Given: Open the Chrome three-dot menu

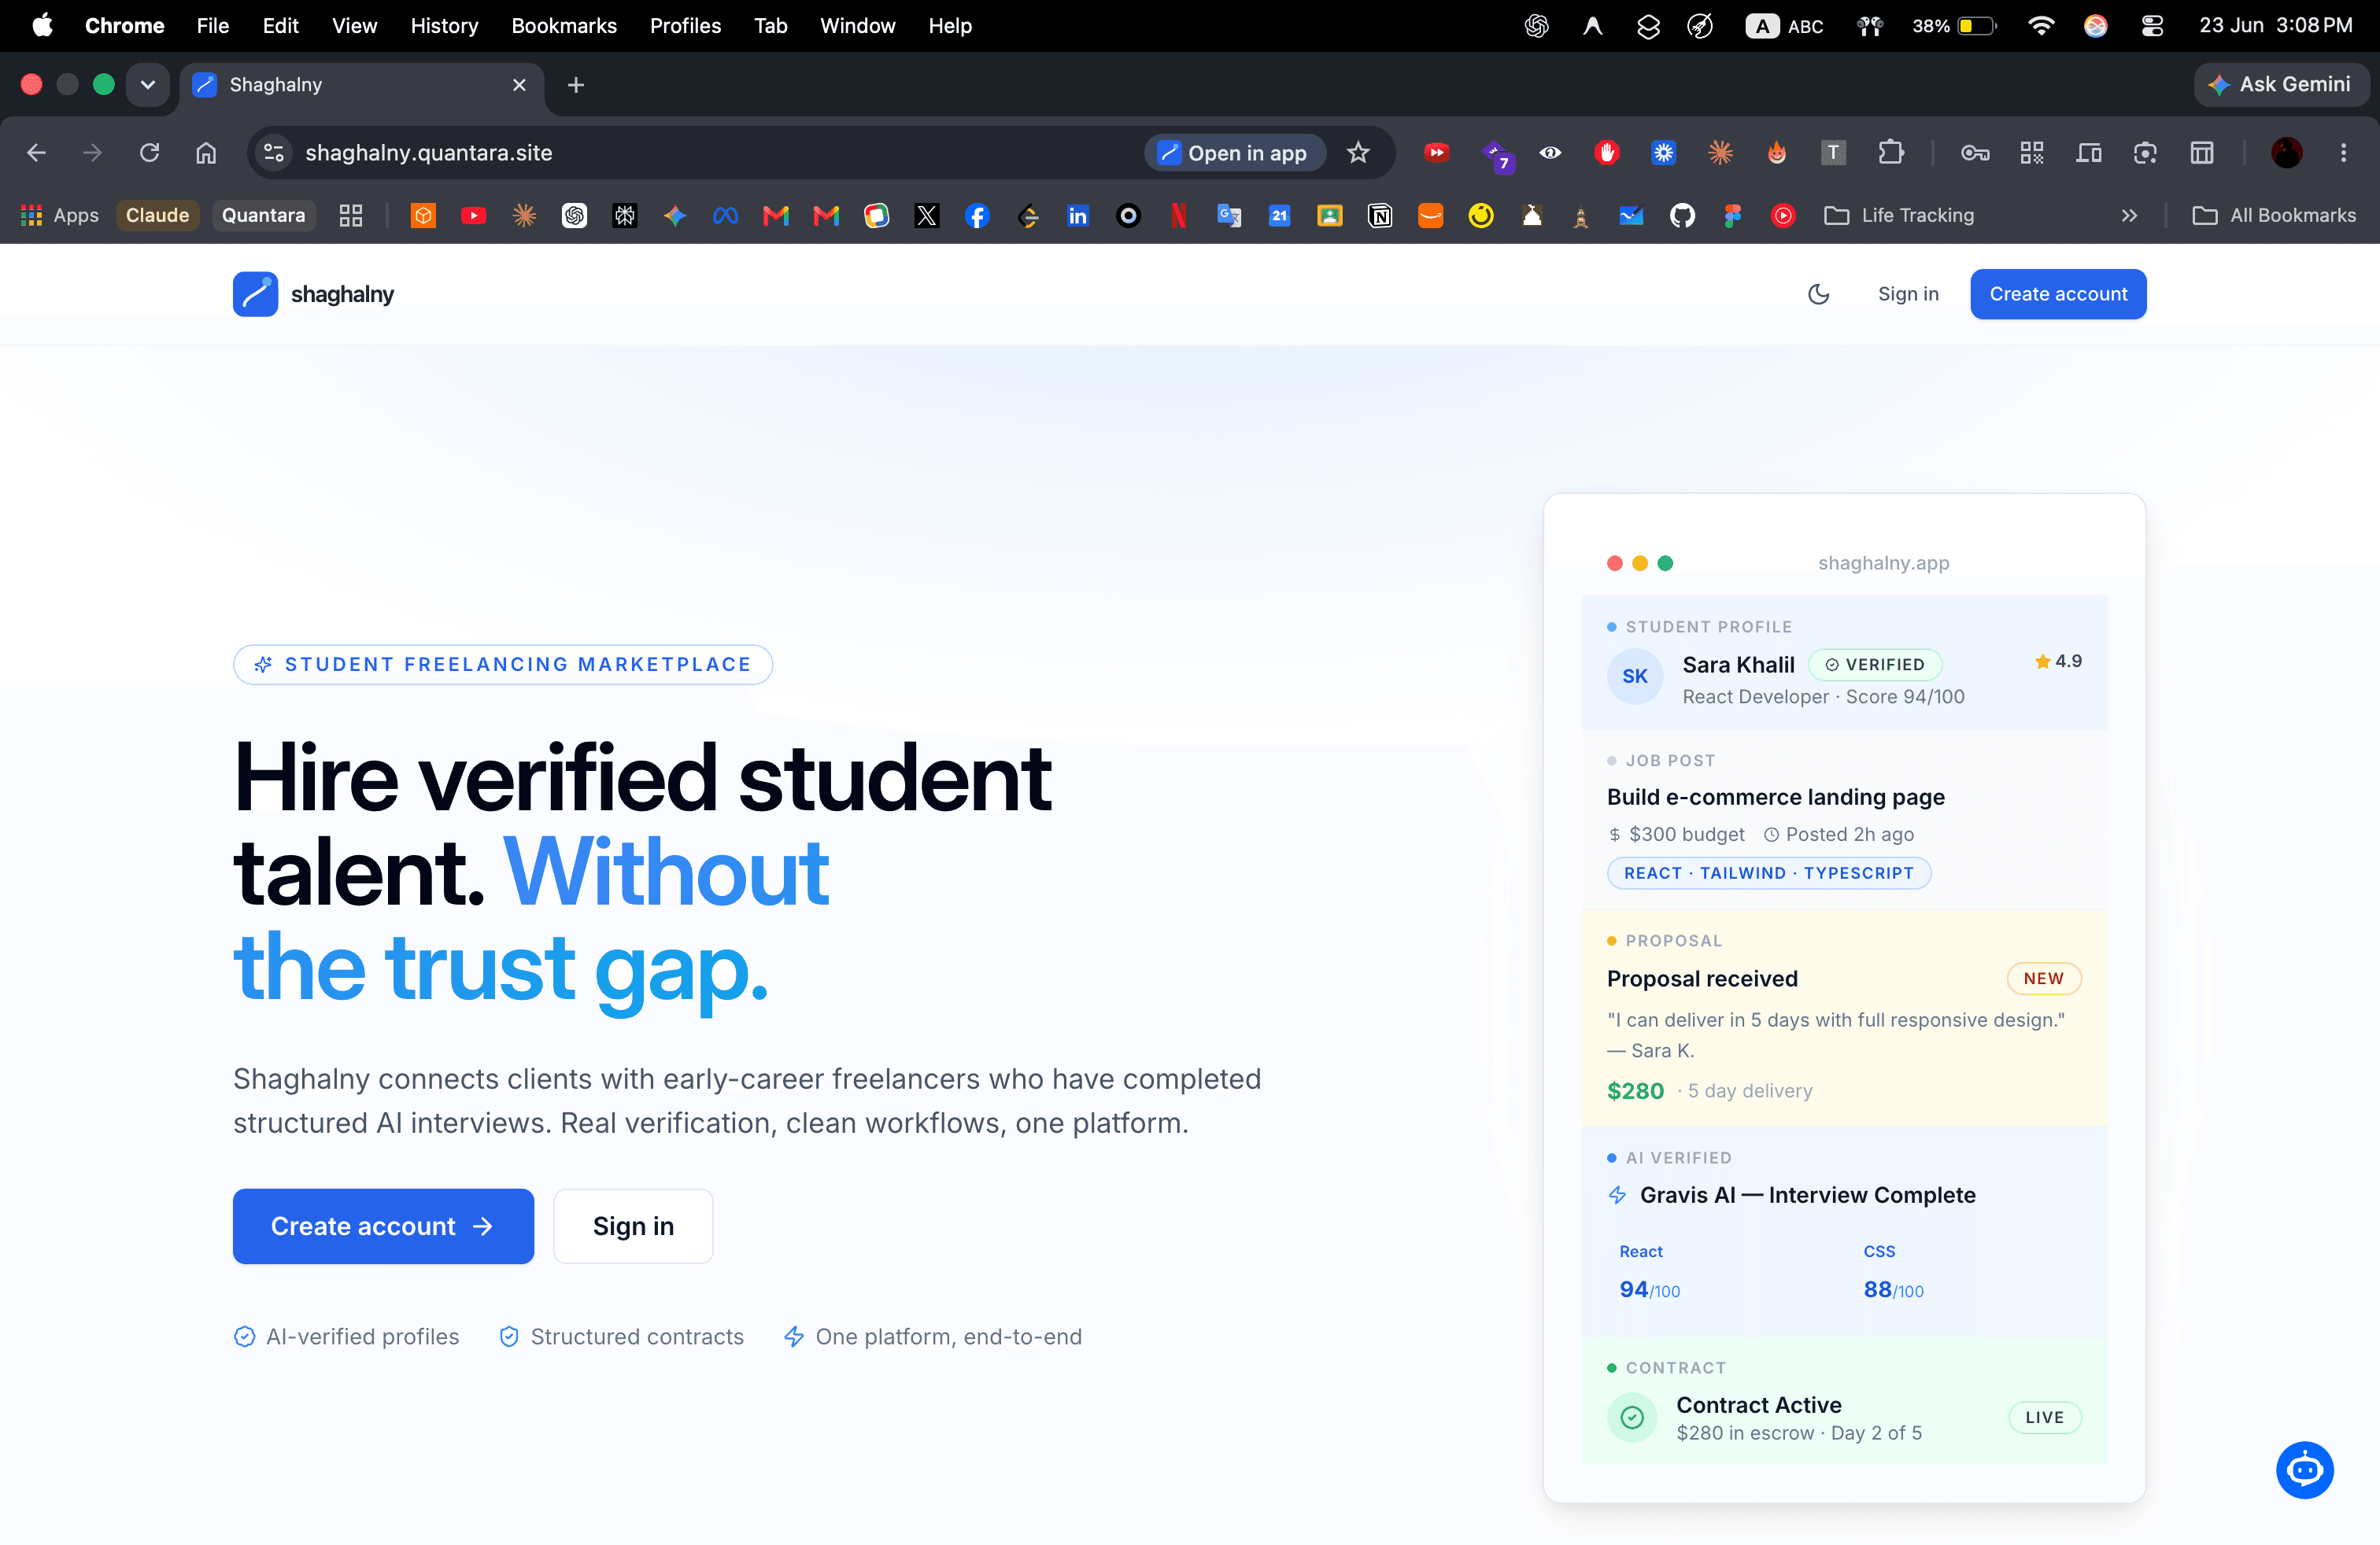Looking at the screenshot, I should pyautogui.click(x=2343, y=153).
